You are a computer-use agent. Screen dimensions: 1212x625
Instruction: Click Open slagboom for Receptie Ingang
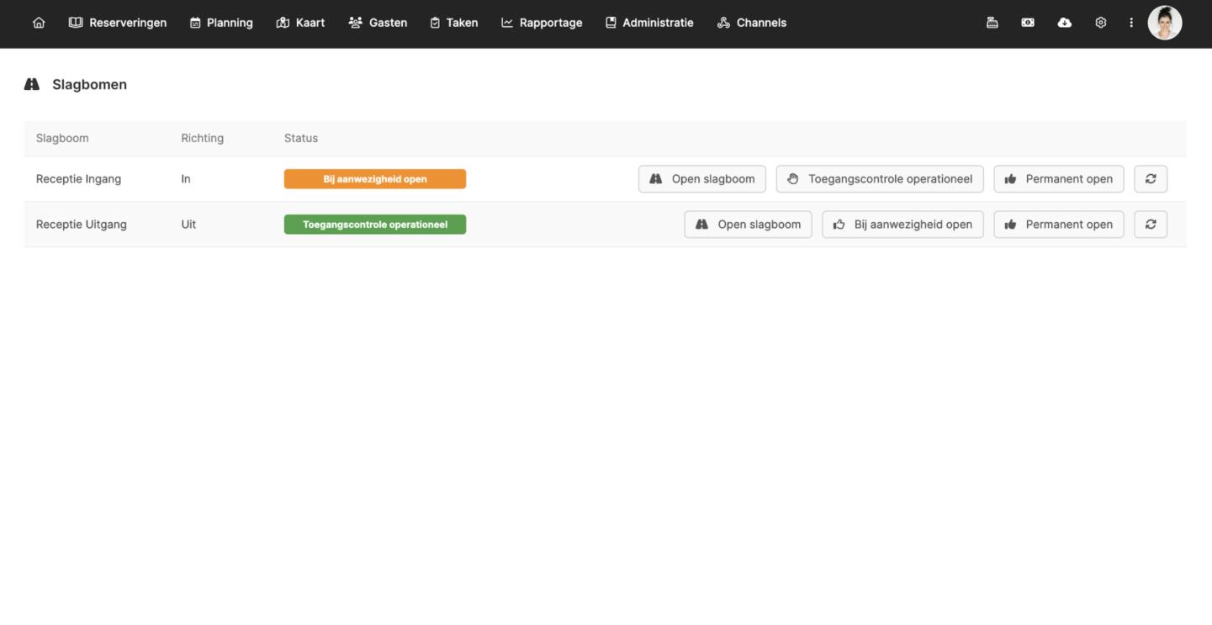(702, 179)
